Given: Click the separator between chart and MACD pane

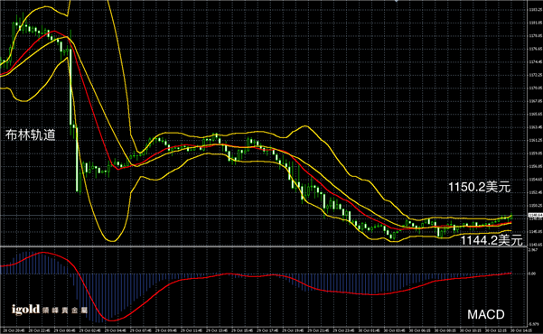Looking at the screenshot, I should 263,246.
